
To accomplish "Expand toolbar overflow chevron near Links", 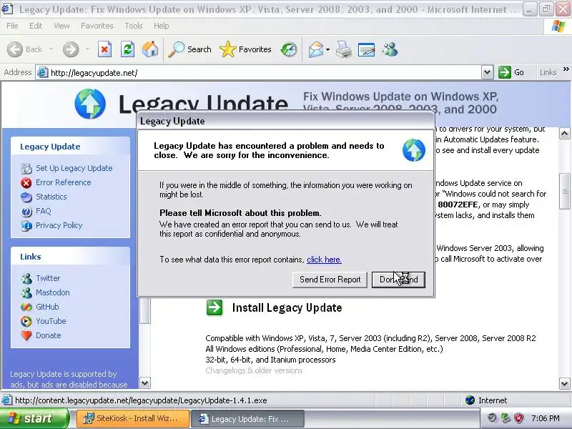I will tap(566, 69).
